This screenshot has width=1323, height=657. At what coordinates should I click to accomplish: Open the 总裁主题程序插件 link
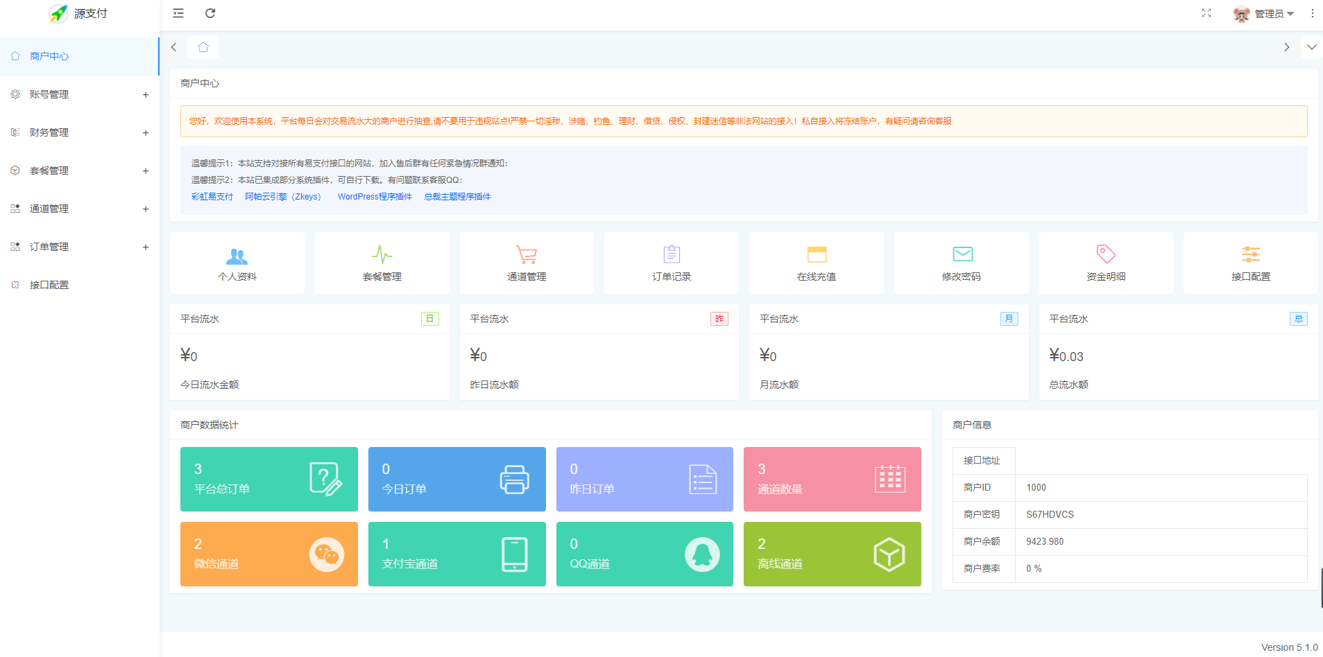coord(457,197)
